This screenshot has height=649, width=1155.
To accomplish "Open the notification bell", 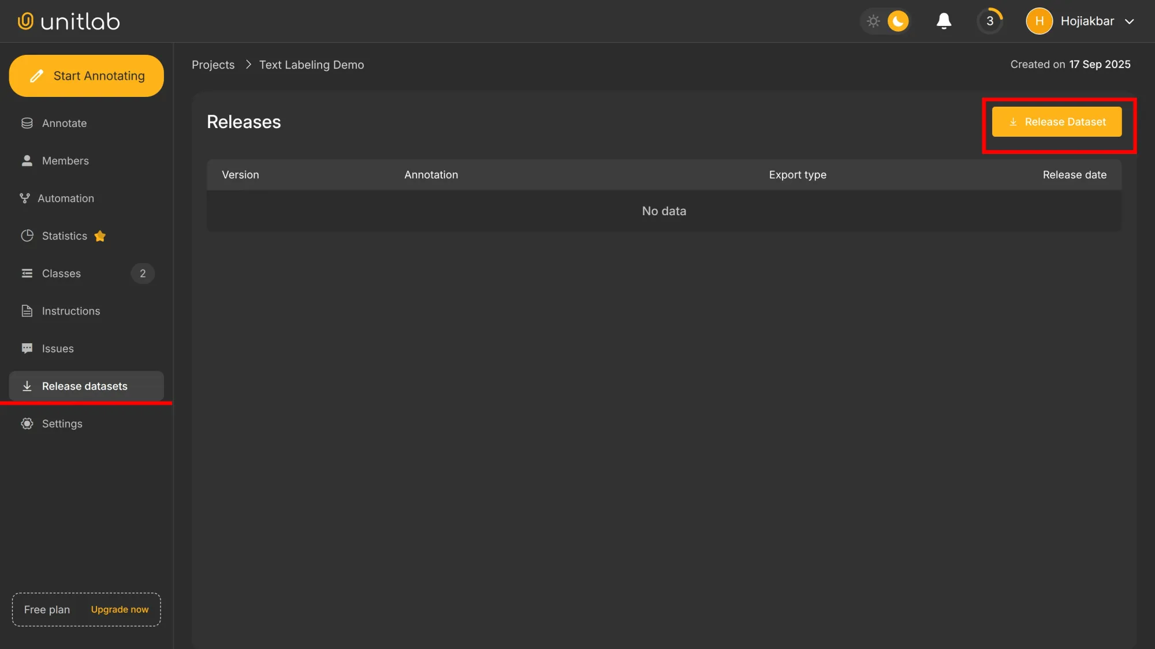I will click(944, 21).
